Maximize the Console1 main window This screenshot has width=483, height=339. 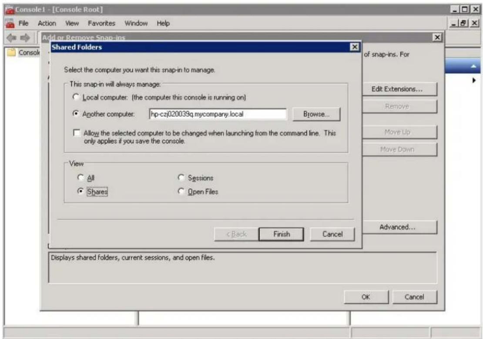[x=464, y=10]
